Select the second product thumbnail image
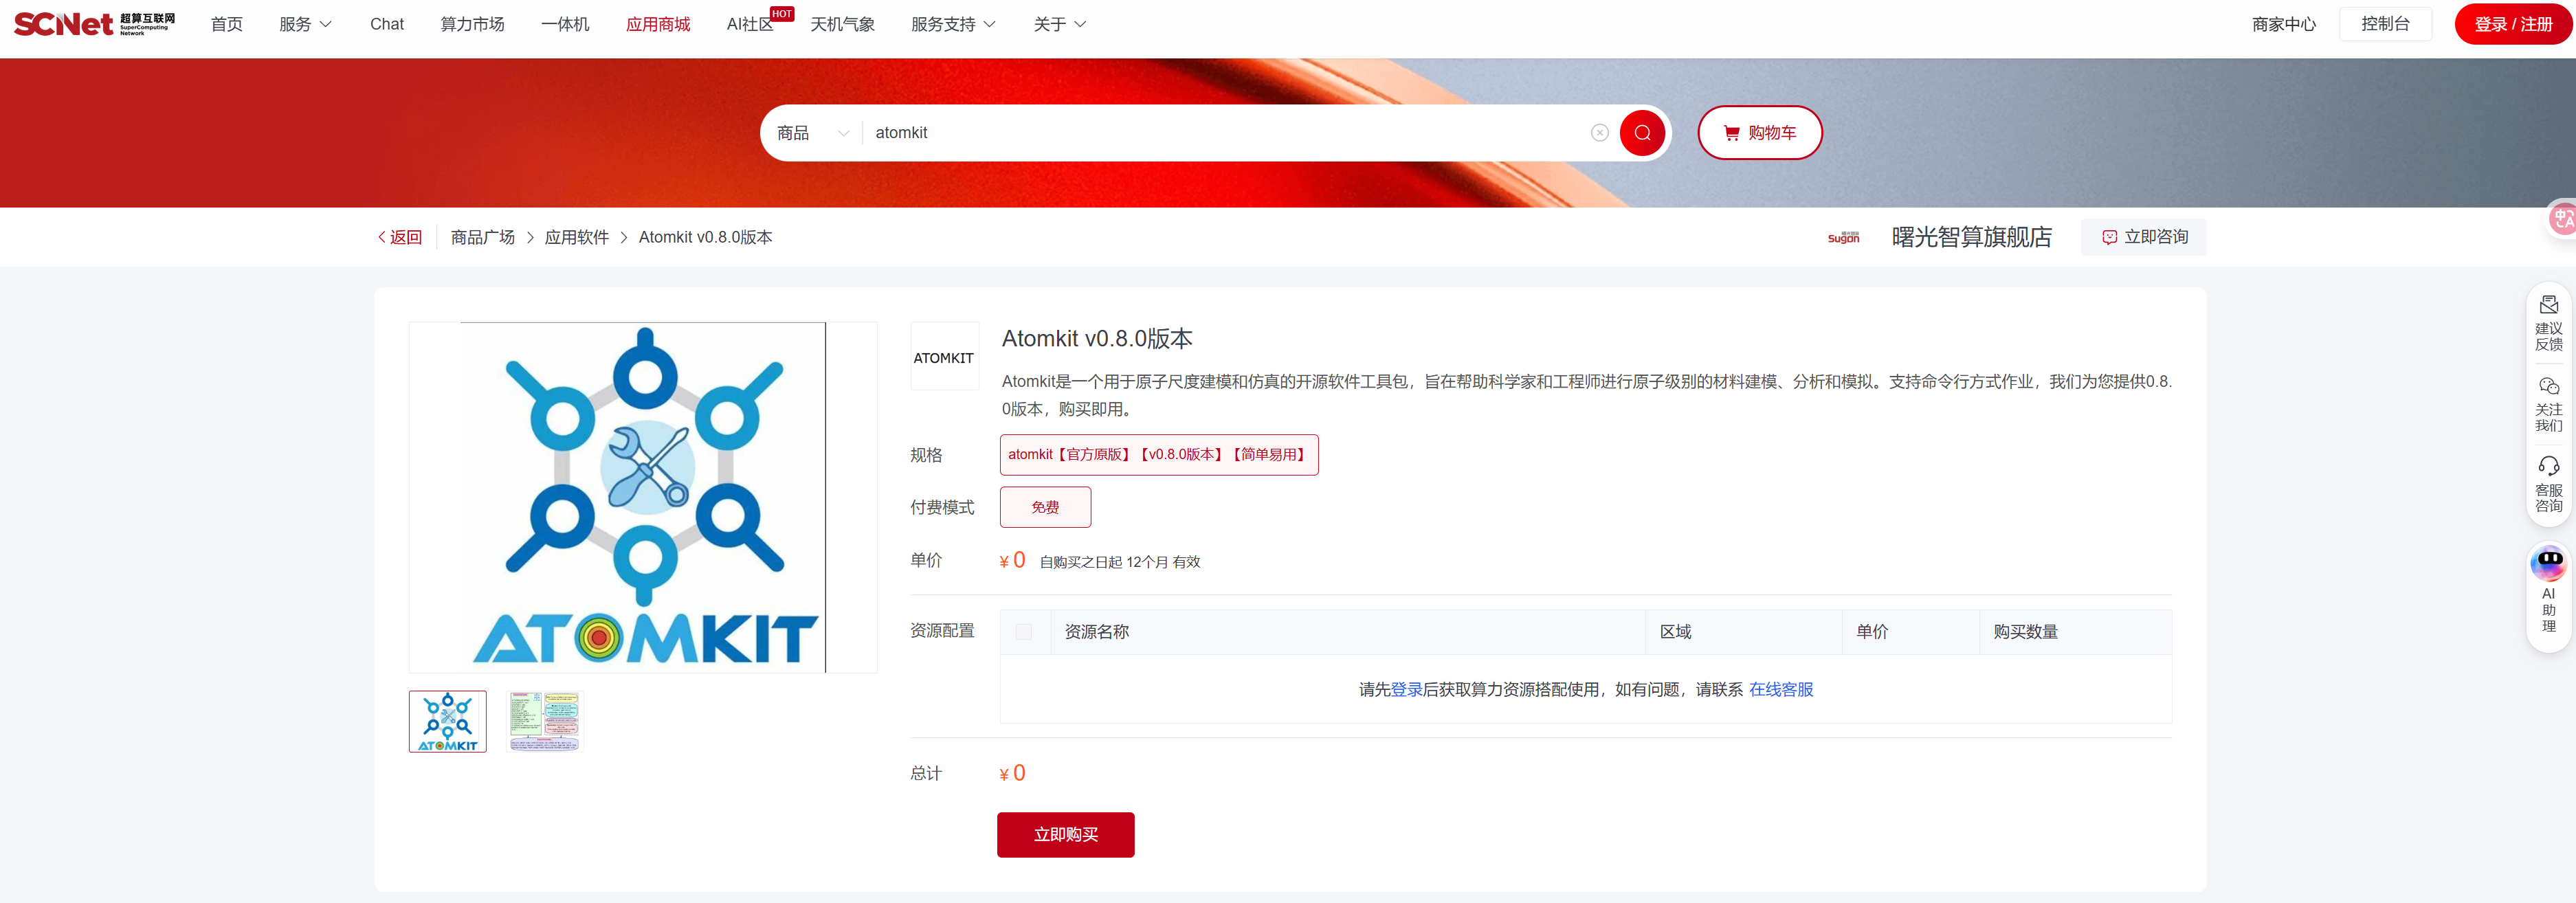 click(544, 721)
